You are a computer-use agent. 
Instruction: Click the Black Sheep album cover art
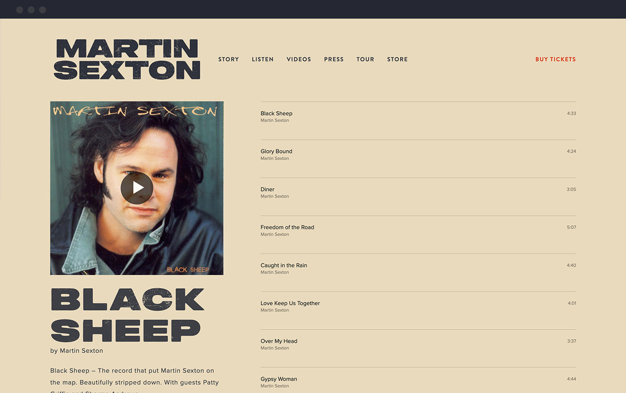click(137, 188)
